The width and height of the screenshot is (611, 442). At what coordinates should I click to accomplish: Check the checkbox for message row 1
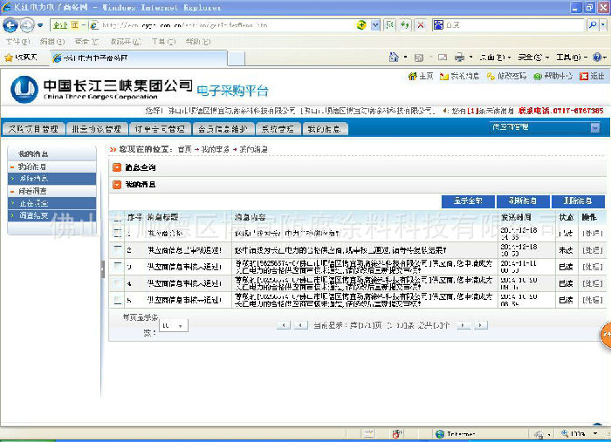point(118,233)
